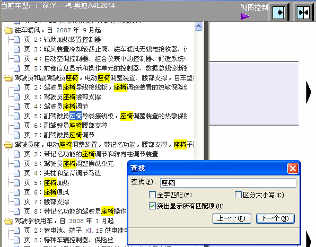This screenshot has height=247, width=316.
Task: Collapse folder 驾驶学校用车，自 2008 年 1 月起
Action: (x=8, y=221)
